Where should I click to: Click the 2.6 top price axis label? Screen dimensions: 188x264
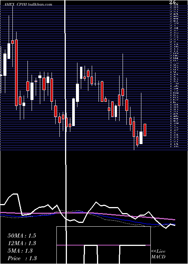point(172,2)
